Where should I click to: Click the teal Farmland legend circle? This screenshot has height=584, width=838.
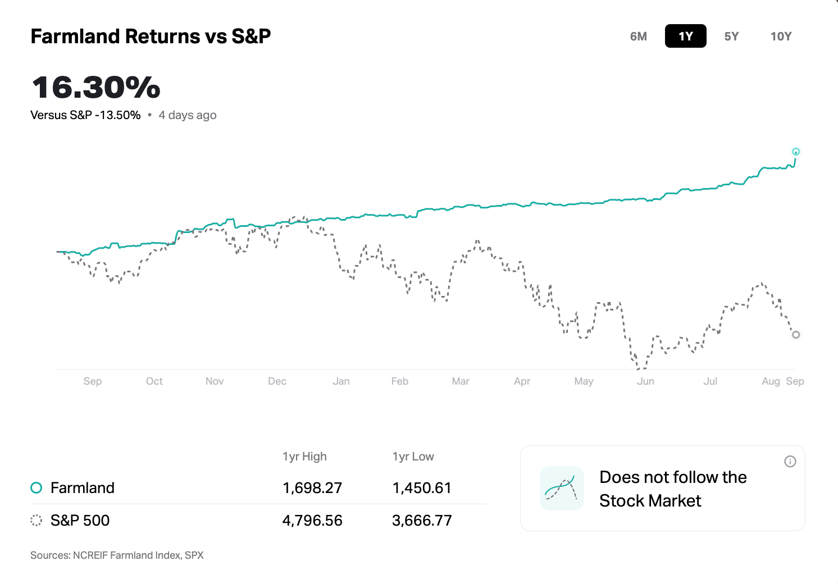tap(37, 488)
